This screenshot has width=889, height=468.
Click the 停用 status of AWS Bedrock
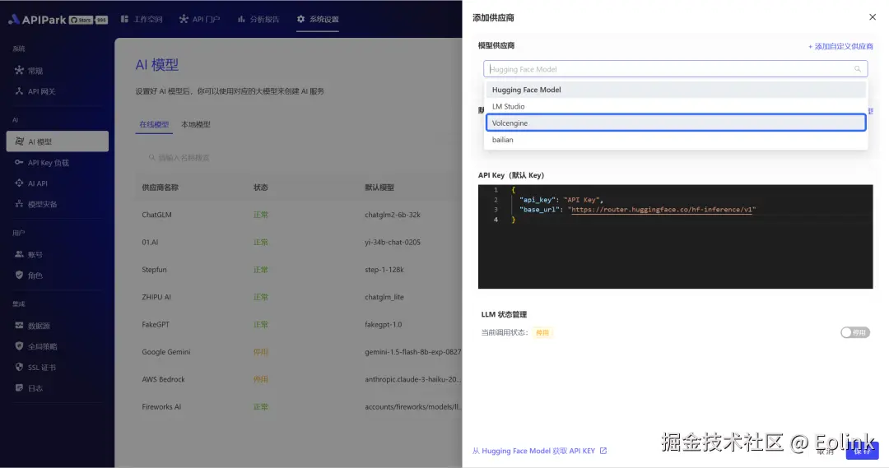pos(260,380)
